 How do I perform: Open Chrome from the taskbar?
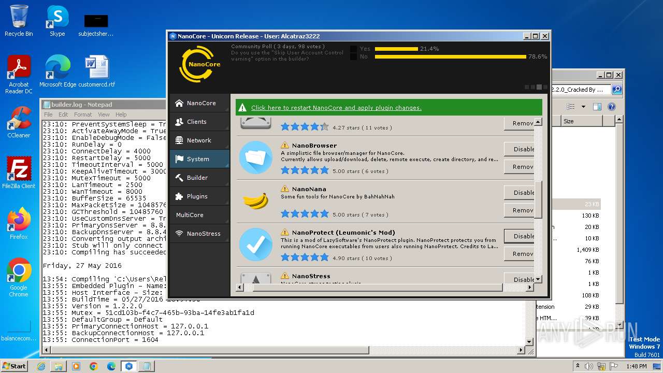(94, 366)
